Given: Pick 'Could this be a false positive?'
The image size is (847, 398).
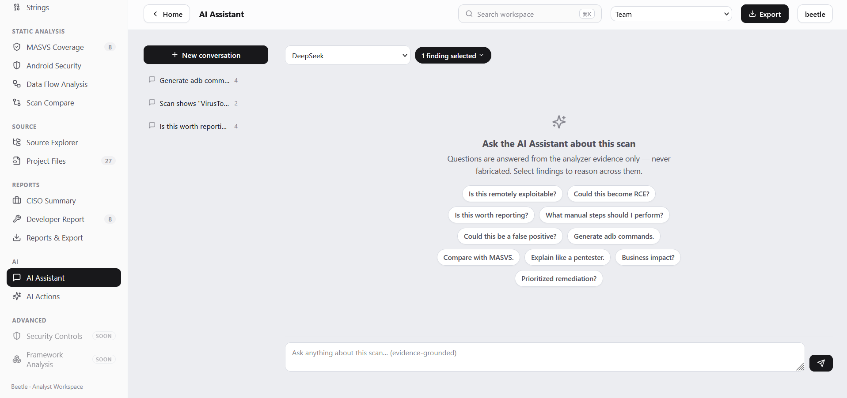Looking at the screenshot, I should coord(510,236).
